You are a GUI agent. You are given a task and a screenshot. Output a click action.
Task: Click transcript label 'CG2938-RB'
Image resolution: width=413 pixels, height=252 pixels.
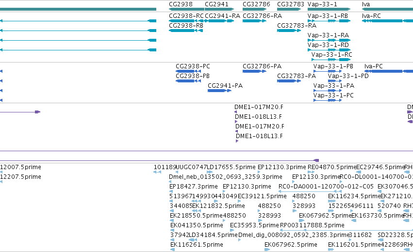coord(186,26)
